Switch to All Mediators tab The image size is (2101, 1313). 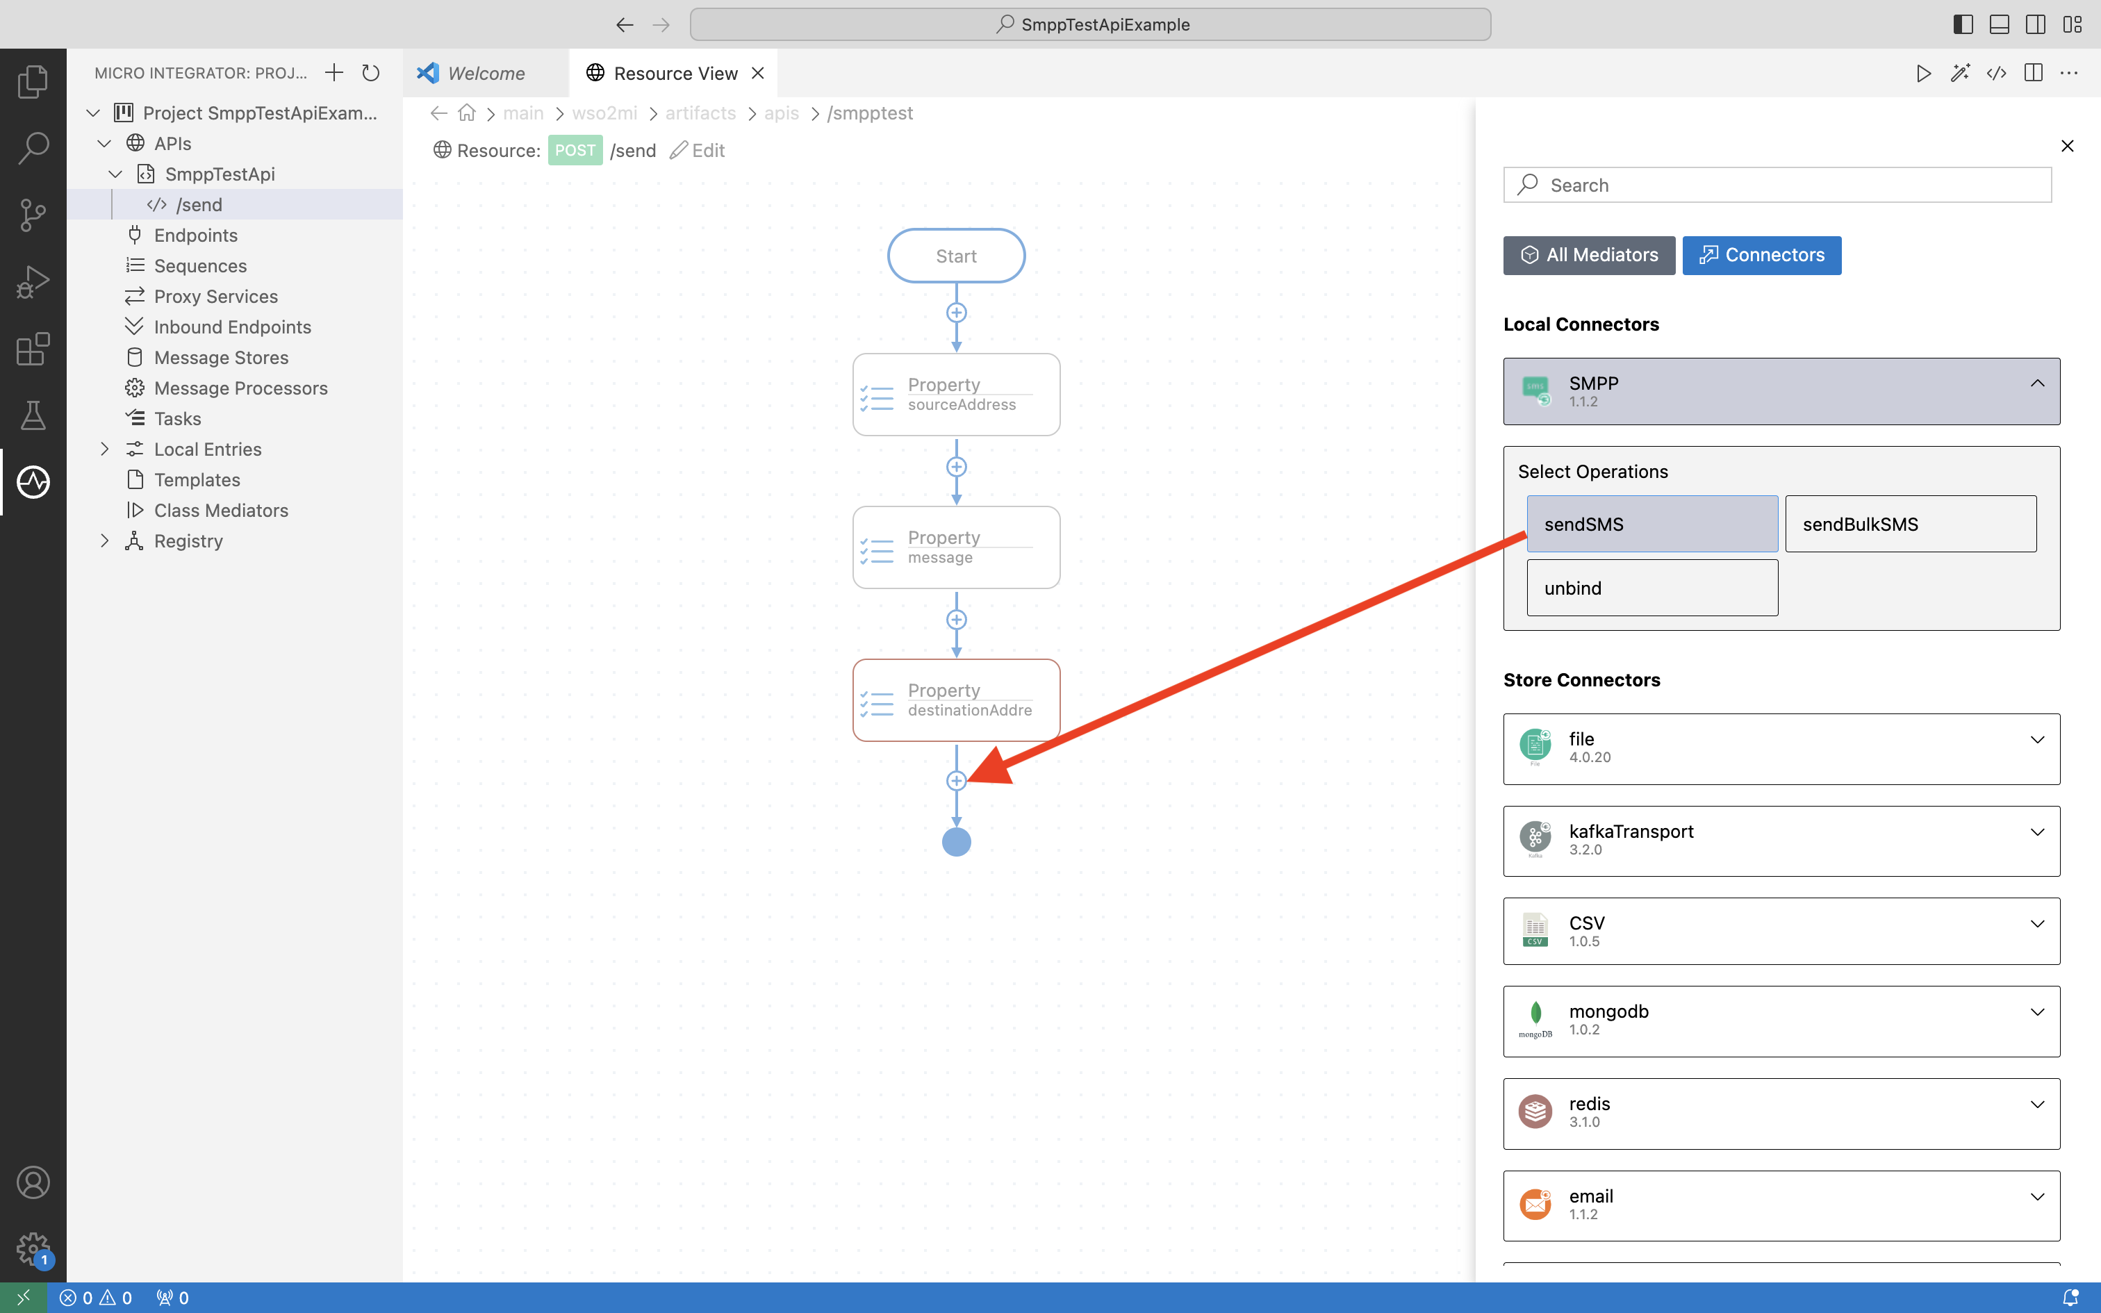1589,256
